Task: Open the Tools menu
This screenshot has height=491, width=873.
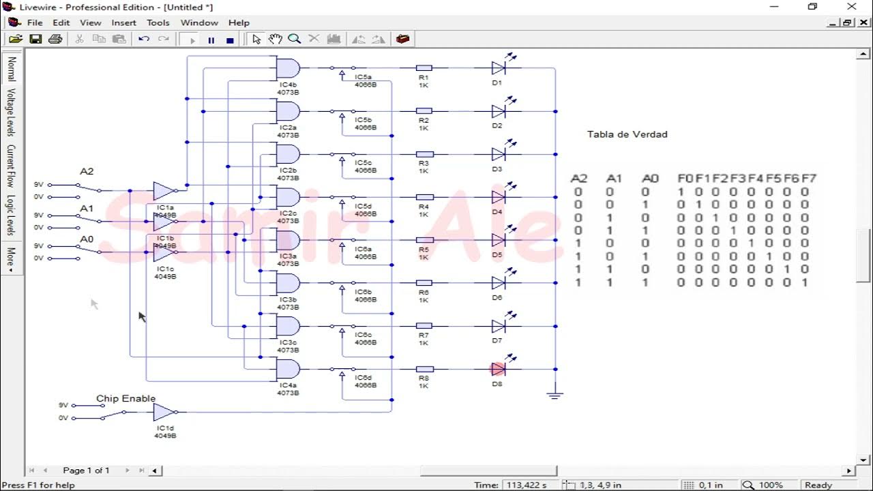Action: pyautogui.click(x=158, y=23)
